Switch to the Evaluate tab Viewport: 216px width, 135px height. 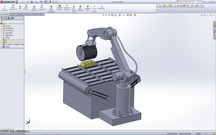coord(28,14)
